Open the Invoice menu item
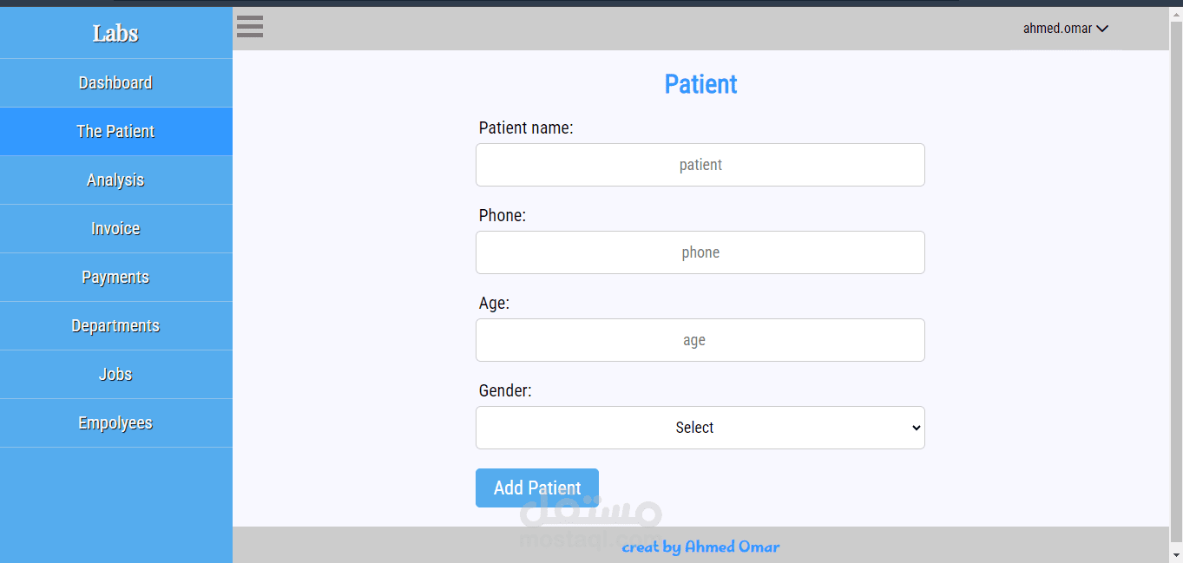This screenshot has height=563, width=1183. pos(115,229)
